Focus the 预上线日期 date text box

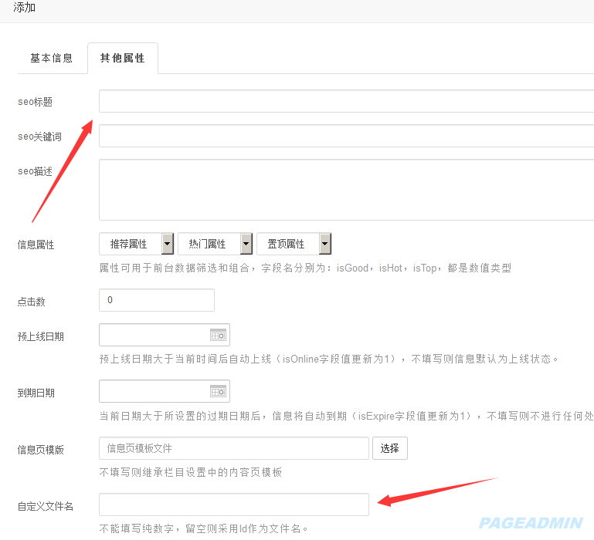[154, 335]
